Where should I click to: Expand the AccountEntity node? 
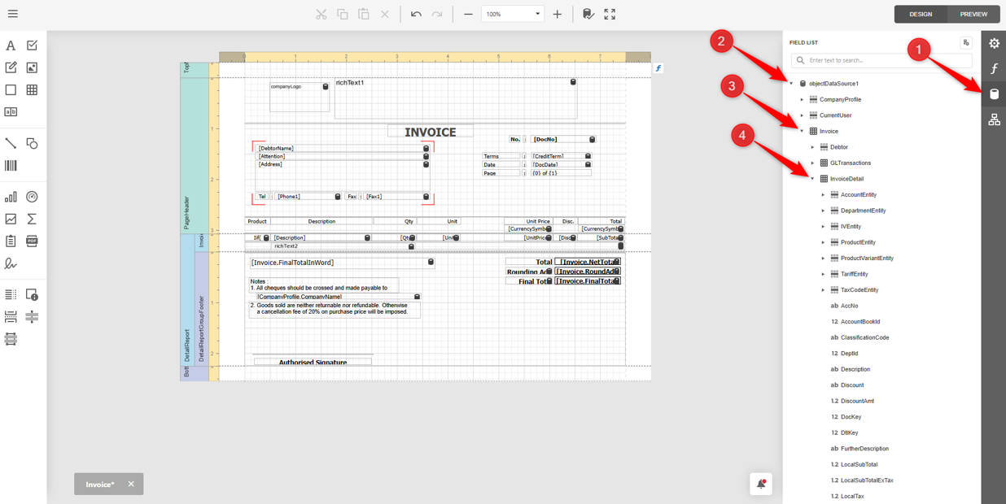click(x=823, y=194)
